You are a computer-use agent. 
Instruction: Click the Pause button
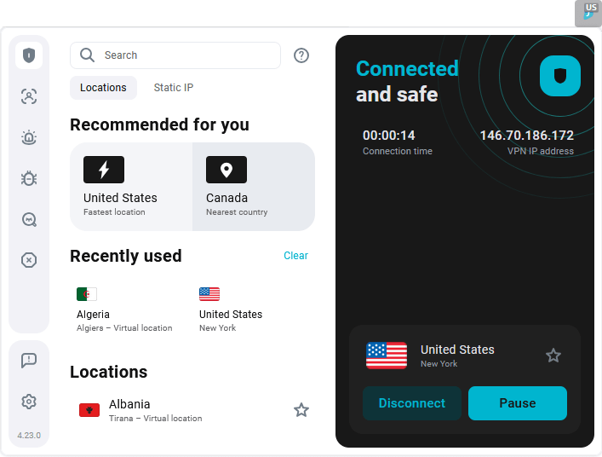point(518,403)
